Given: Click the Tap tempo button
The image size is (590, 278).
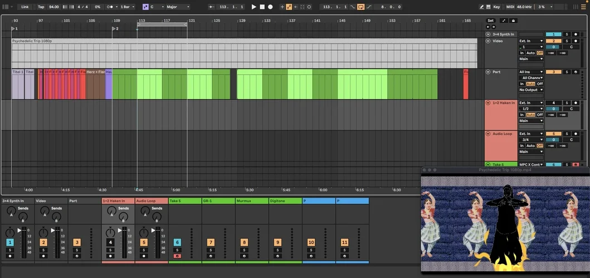Looking at the screenshot, I should (41, 7).
